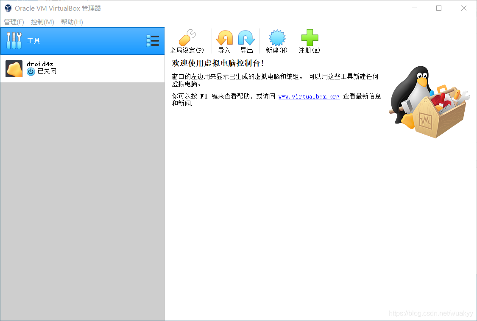
Task: Maximize the VirtualBox window
Action: [439, 8]
